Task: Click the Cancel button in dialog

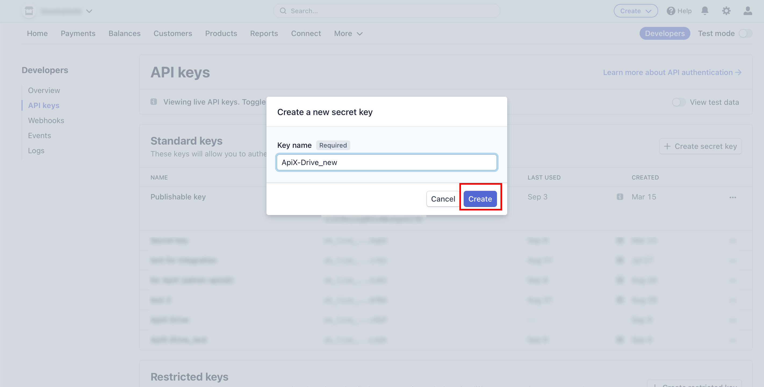Action: [442, 198]
